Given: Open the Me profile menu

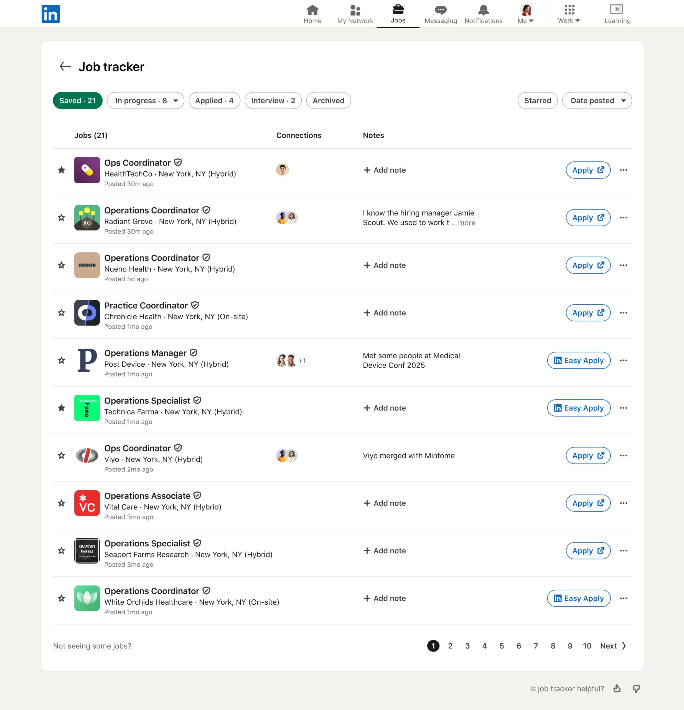Looking at the screenshot, I should (525, 13).
